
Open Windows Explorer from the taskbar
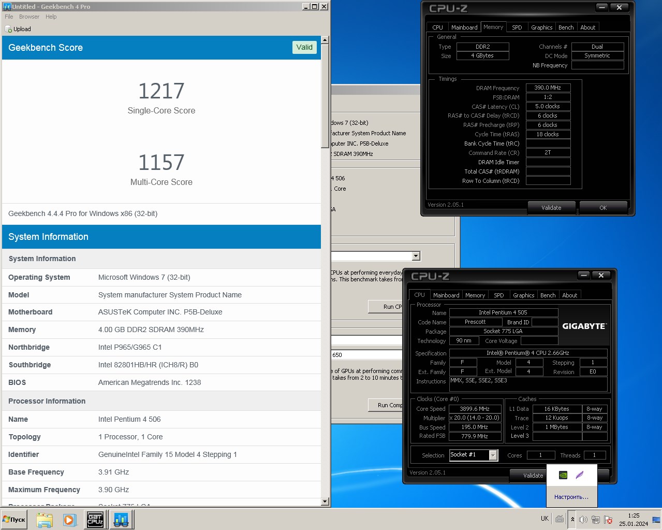(x=45, y=520)
